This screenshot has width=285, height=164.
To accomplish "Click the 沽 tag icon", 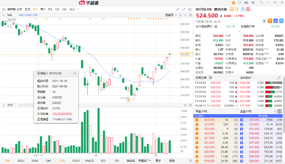I will 237,9.
